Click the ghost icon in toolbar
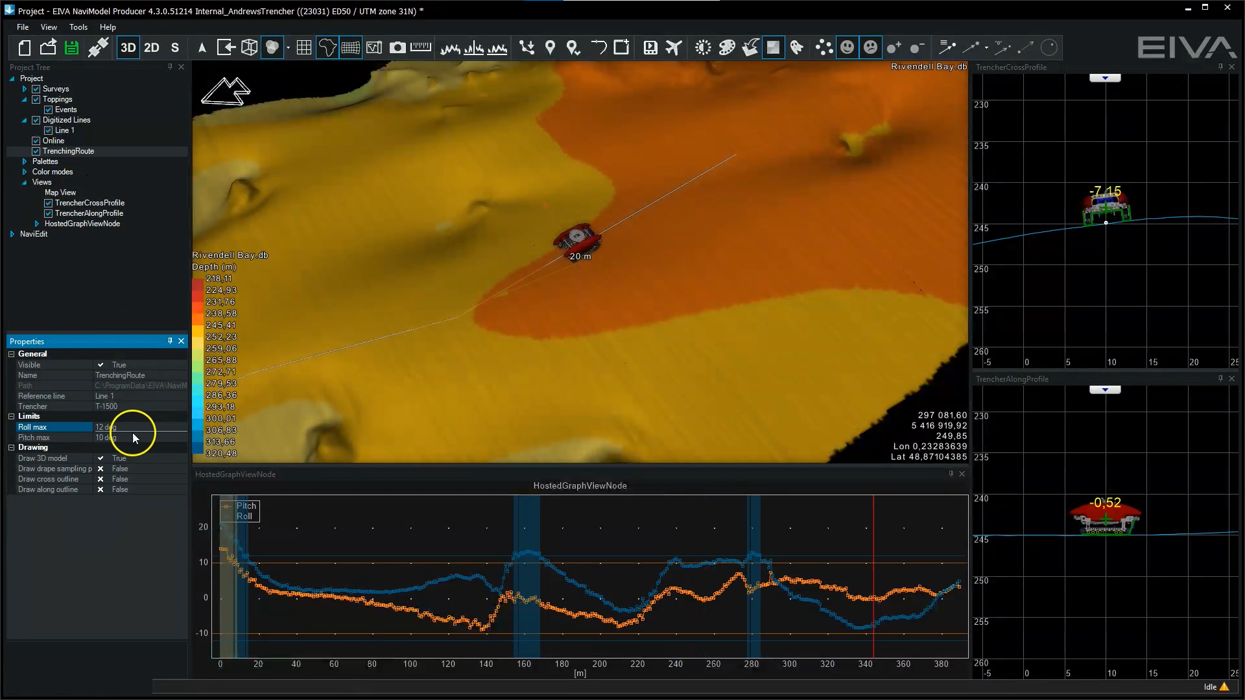 tap(797, 47)
